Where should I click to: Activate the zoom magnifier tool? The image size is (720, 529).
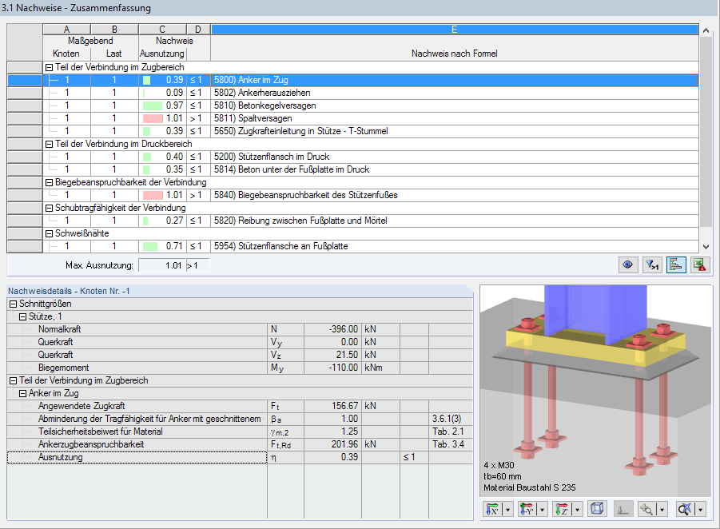click(646, 509)
